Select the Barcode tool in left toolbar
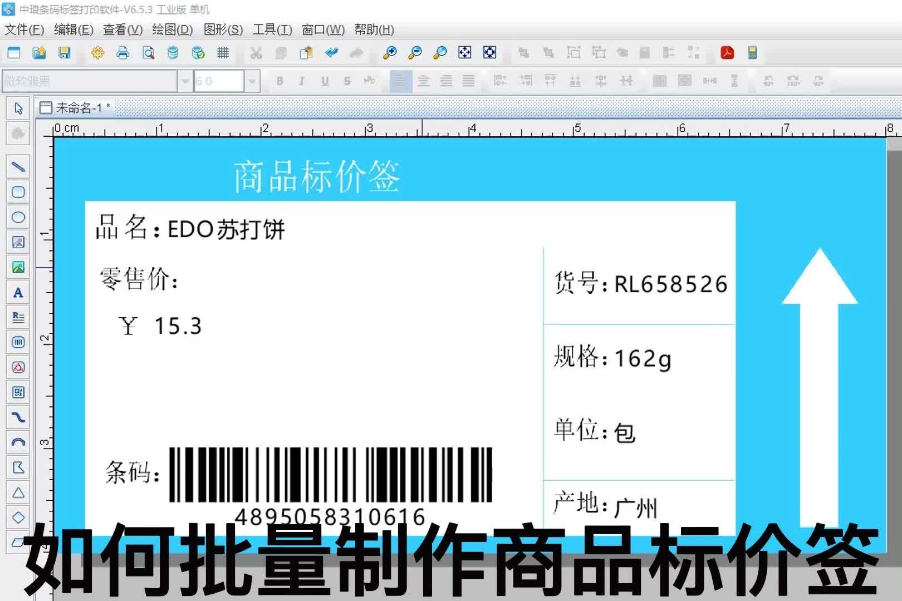This screenshot has width=902, height=601. [x=18, y=342]
